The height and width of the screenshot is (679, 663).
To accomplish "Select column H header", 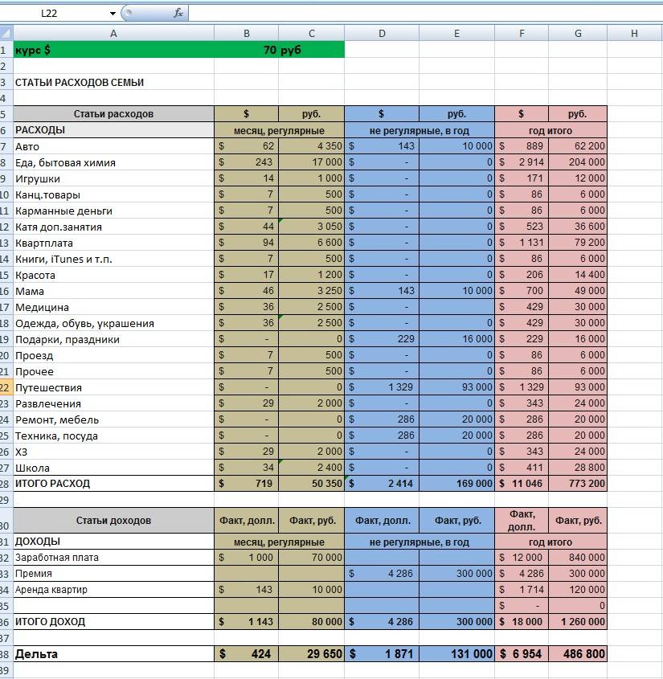I will [634, 33].
